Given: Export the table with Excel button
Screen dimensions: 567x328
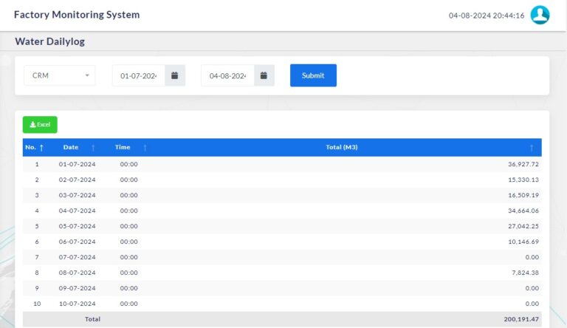Looking at the screenshot, I should (x=40, y=125).
